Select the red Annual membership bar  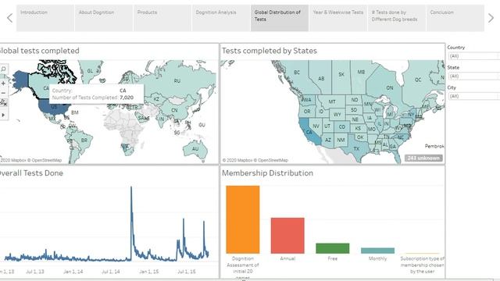click(287, 236)
